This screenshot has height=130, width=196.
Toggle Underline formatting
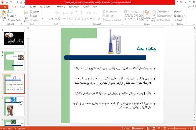49,19
